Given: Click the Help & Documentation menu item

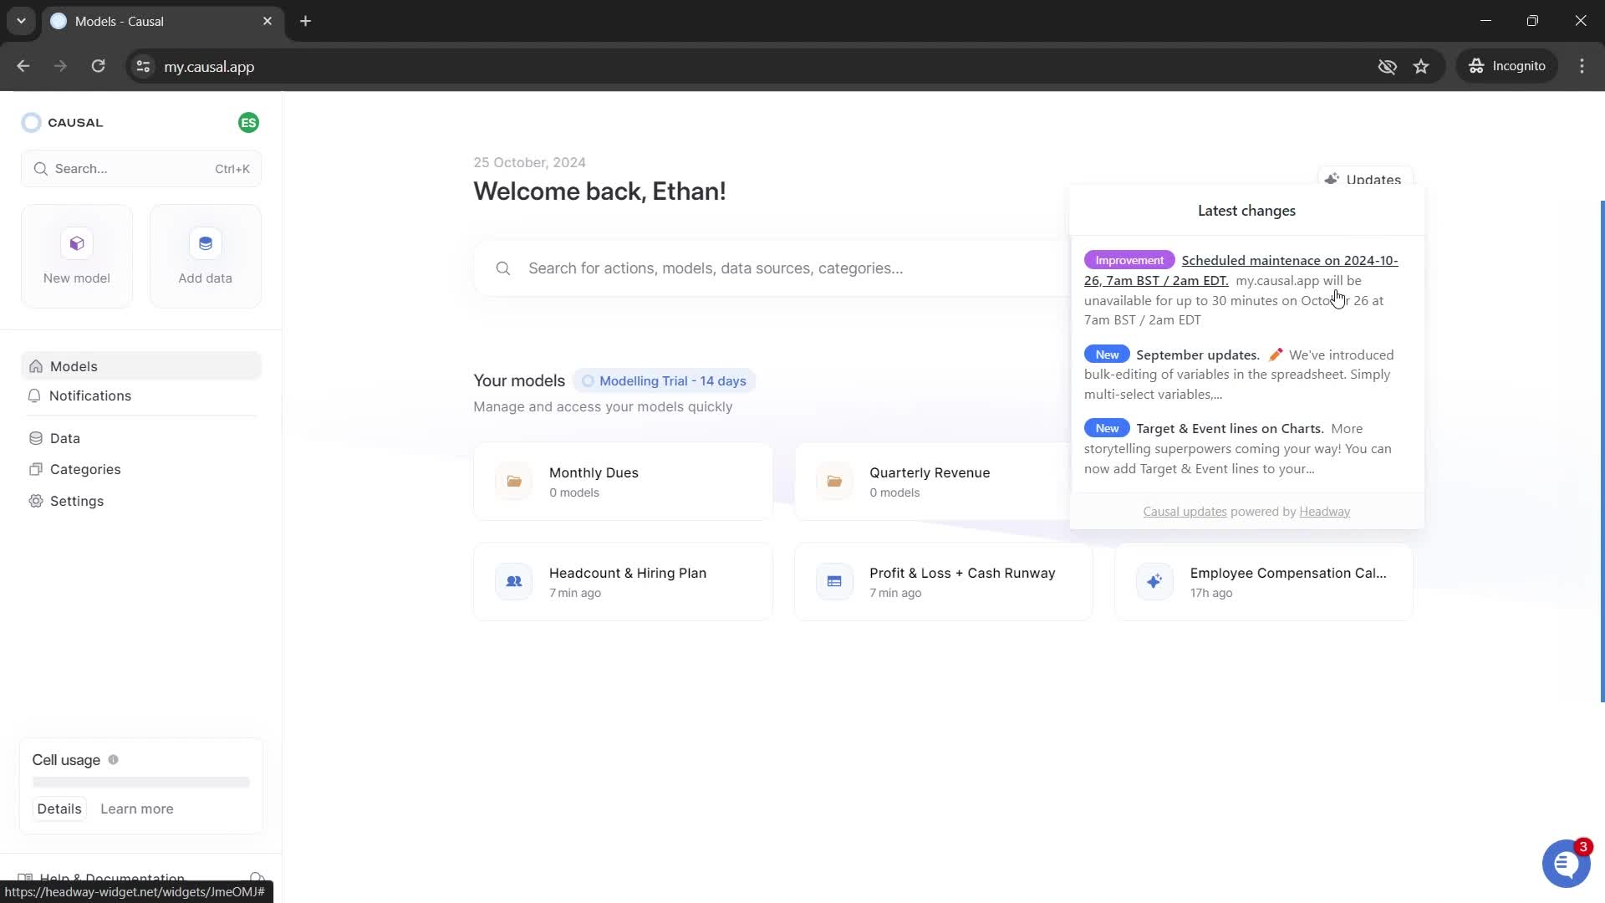Looking at the screenshot, I should click(110, 878).
